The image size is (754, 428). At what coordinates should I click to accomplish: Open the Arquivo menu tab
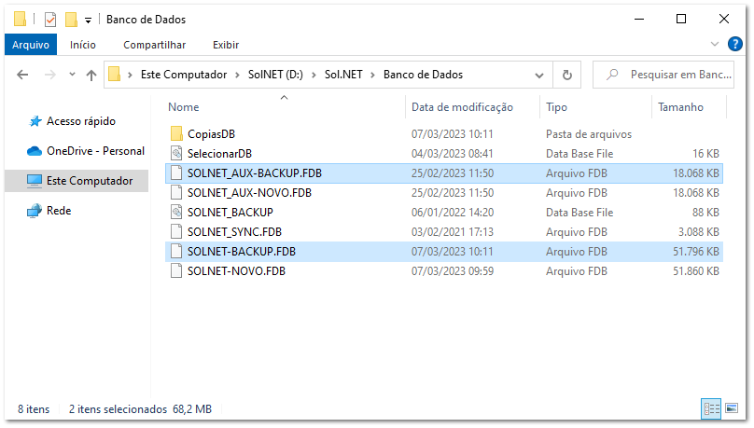coord(30,45)
